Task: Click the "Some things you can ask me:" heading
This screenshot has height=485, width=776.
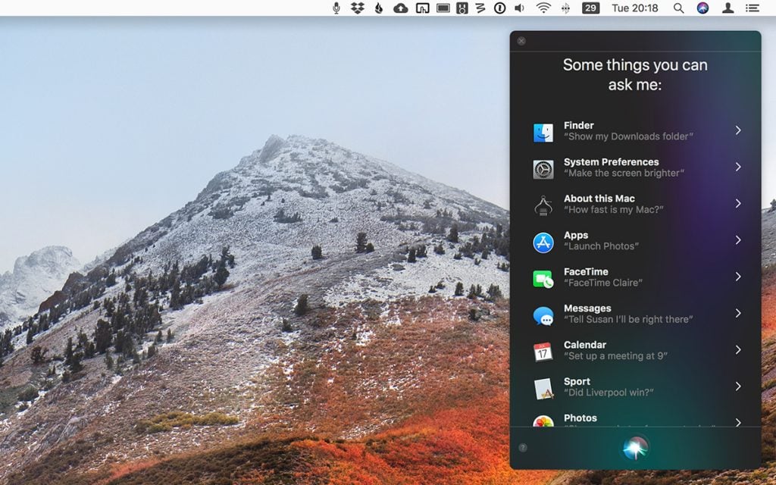Action: (x=635, y=75)
